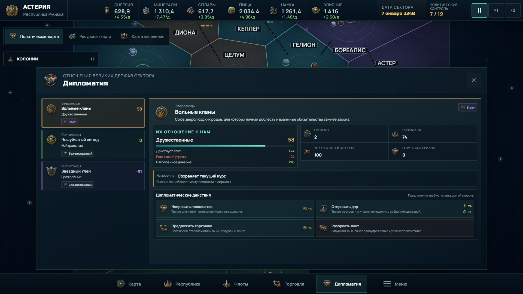Image resolution: width=523 pixels, height=294 pixels.
Task: Click the Дружественные relation progress bar
Action: pyautogui.click(x=225, y=146)
